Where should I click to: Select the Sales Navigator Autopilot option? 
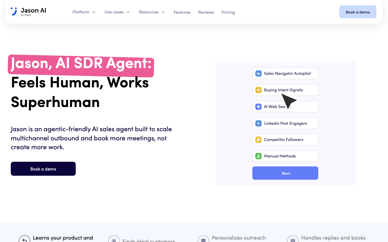coord(285,73)
